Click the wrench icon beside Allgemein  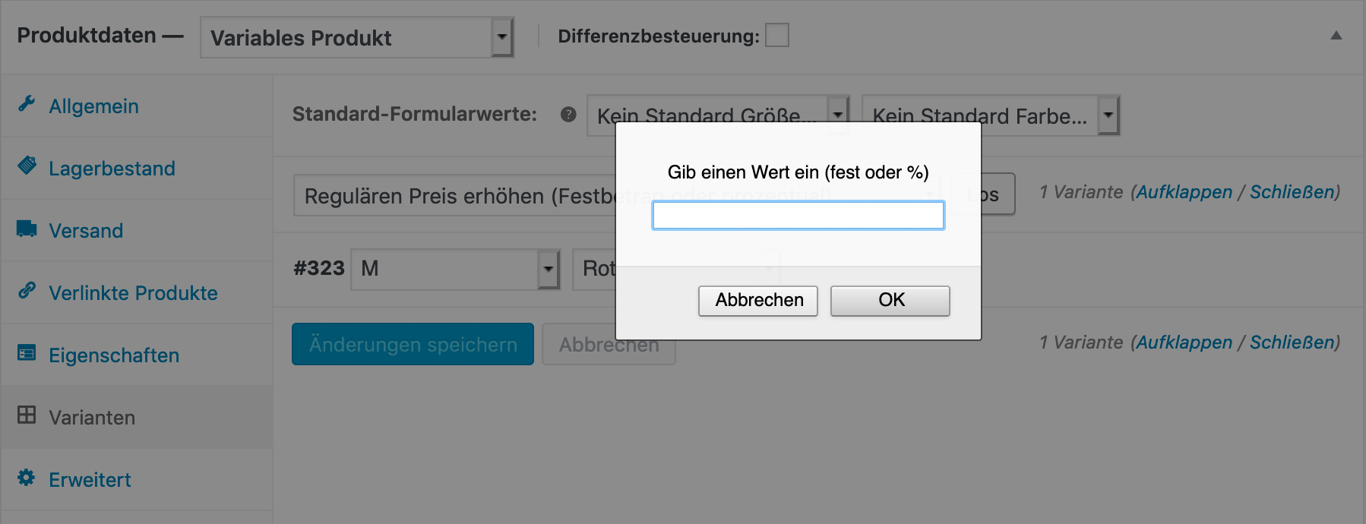coord(27,103)
